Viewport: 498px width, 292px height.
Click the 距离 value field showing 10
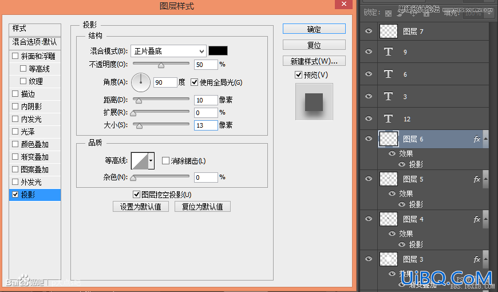[206, 100]
